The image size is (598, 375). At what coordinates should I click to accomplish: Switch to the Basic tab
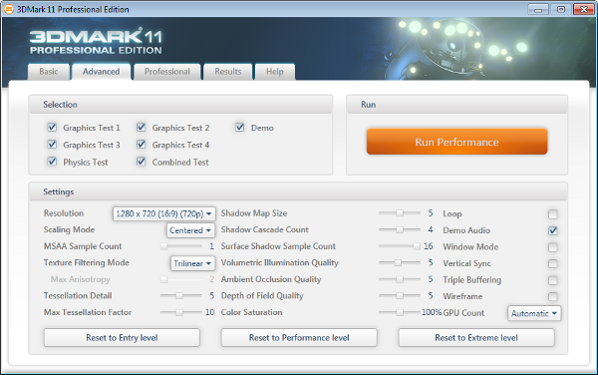(49, 72)
